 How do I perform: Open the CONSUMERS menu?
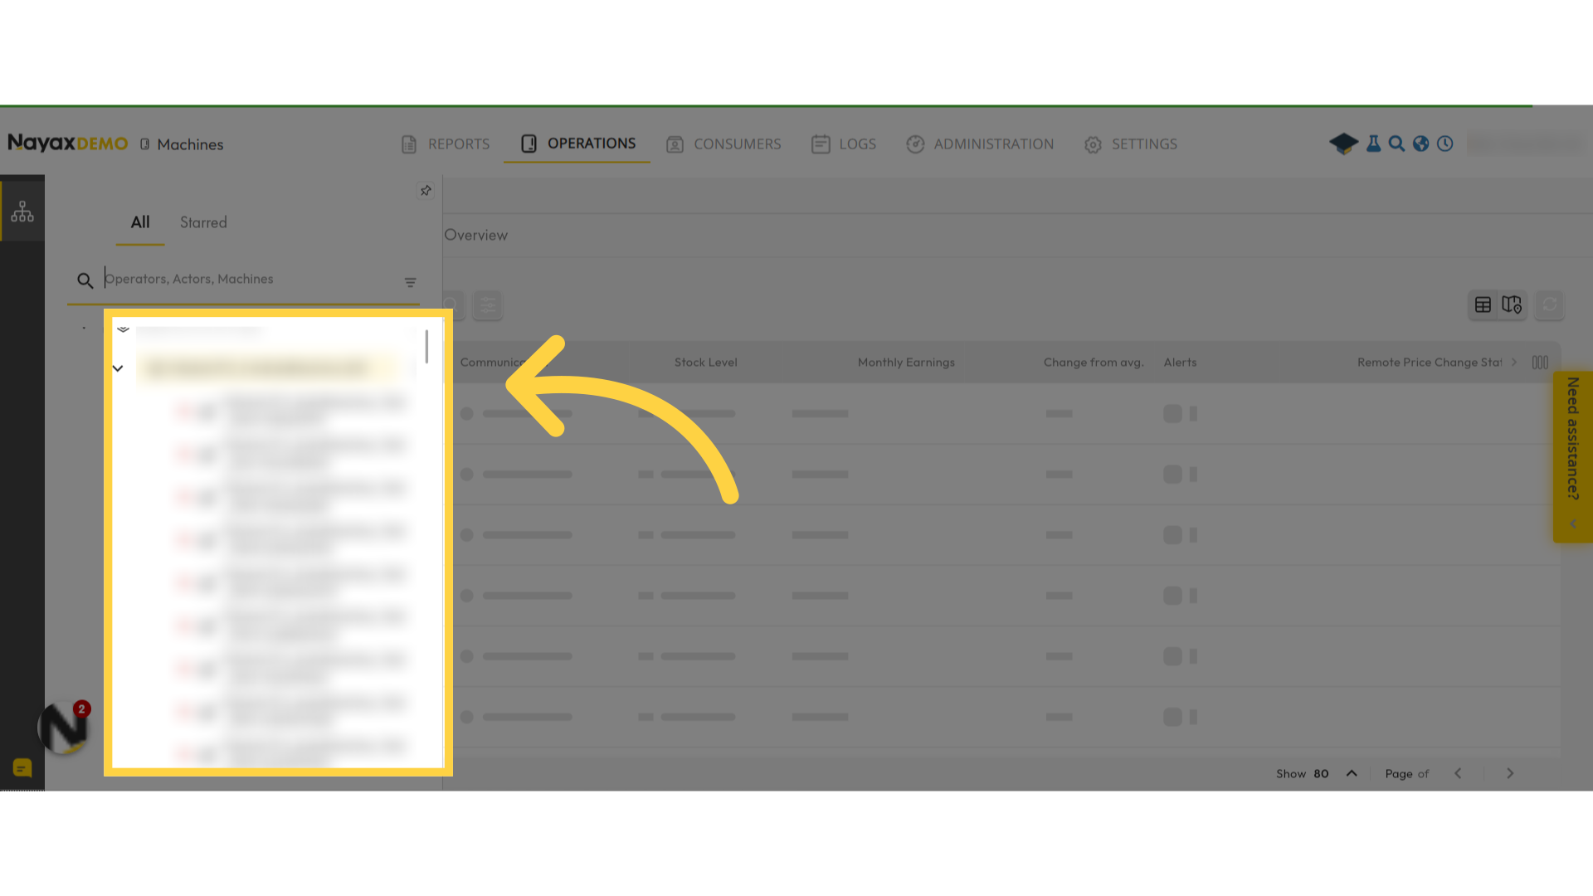tap(723, 144)
